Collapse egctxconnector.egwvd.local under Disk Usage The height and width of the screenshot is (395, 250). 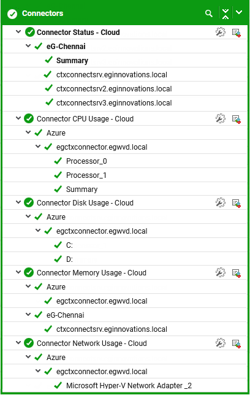coord(38,230)
